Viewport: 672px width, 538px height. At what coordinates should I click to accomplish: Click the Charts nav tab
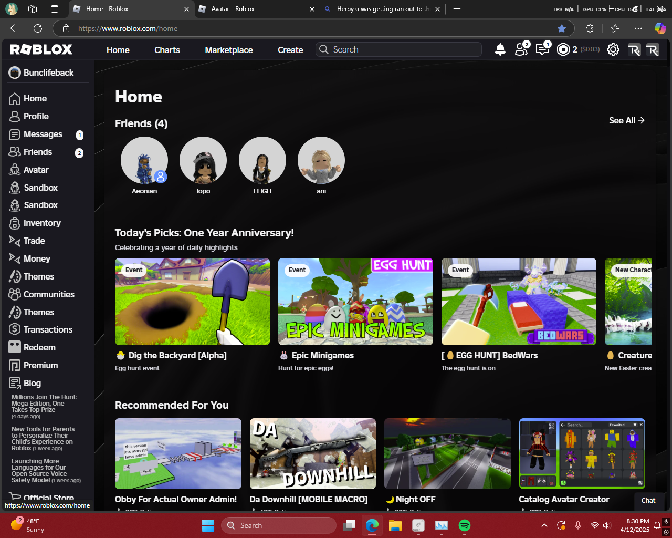(167, 50)
